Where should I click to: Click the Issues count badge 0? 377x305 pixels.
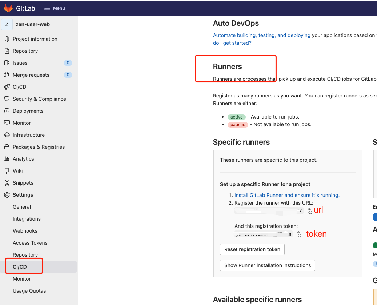[x=68, y=63]
